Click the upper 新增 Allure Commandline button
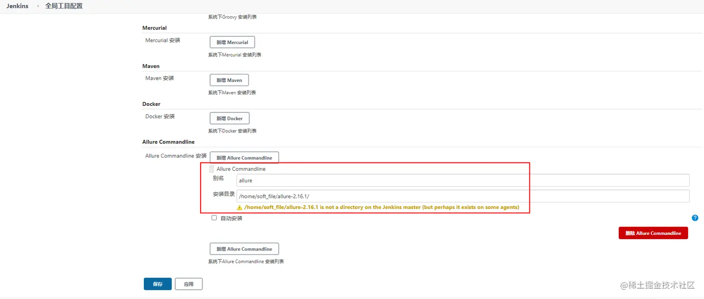704x299 pixels. pyautogui.click(x=244, y=157)
